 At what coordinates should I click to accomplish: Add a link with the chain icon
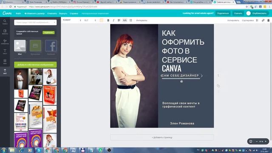click(x=263, y=20)
